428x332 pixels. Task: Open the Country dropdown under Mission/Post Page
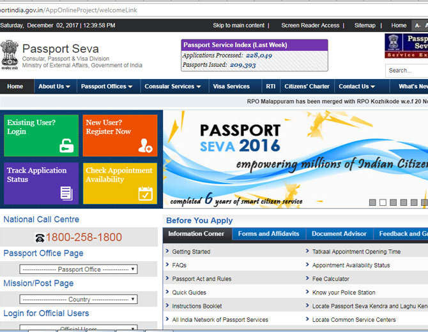click(x=79, y=300)
